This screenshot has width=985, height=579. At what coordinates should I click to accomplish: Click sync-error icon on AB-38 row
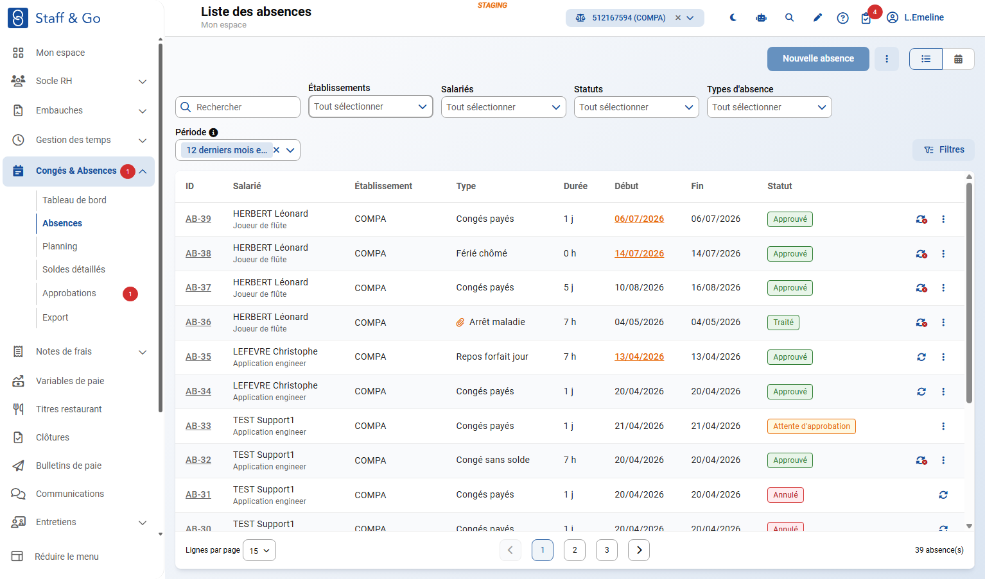[921, 254]
